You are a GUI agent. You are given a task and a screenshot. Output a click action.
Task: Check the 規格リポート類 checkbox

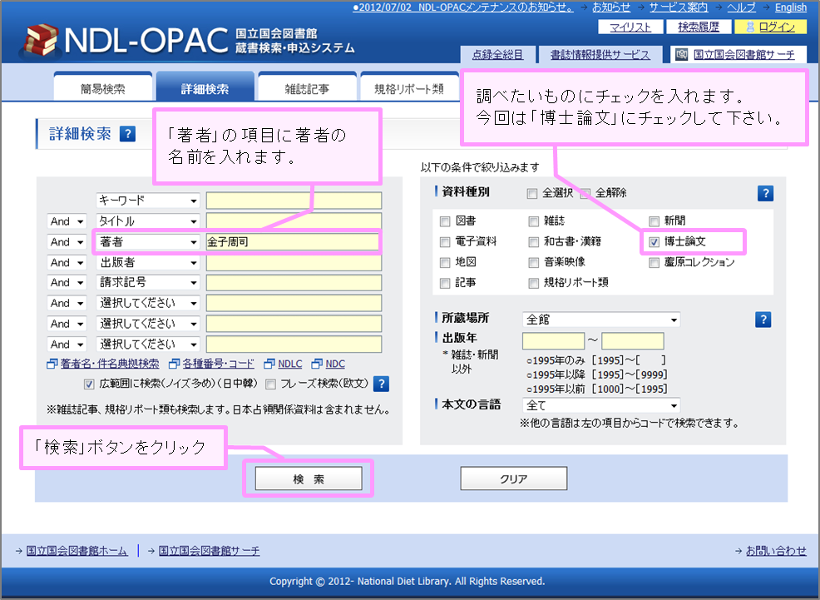[533, 283]
